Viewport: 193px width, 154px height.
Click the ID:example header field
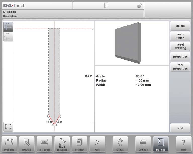click(10, 12)
